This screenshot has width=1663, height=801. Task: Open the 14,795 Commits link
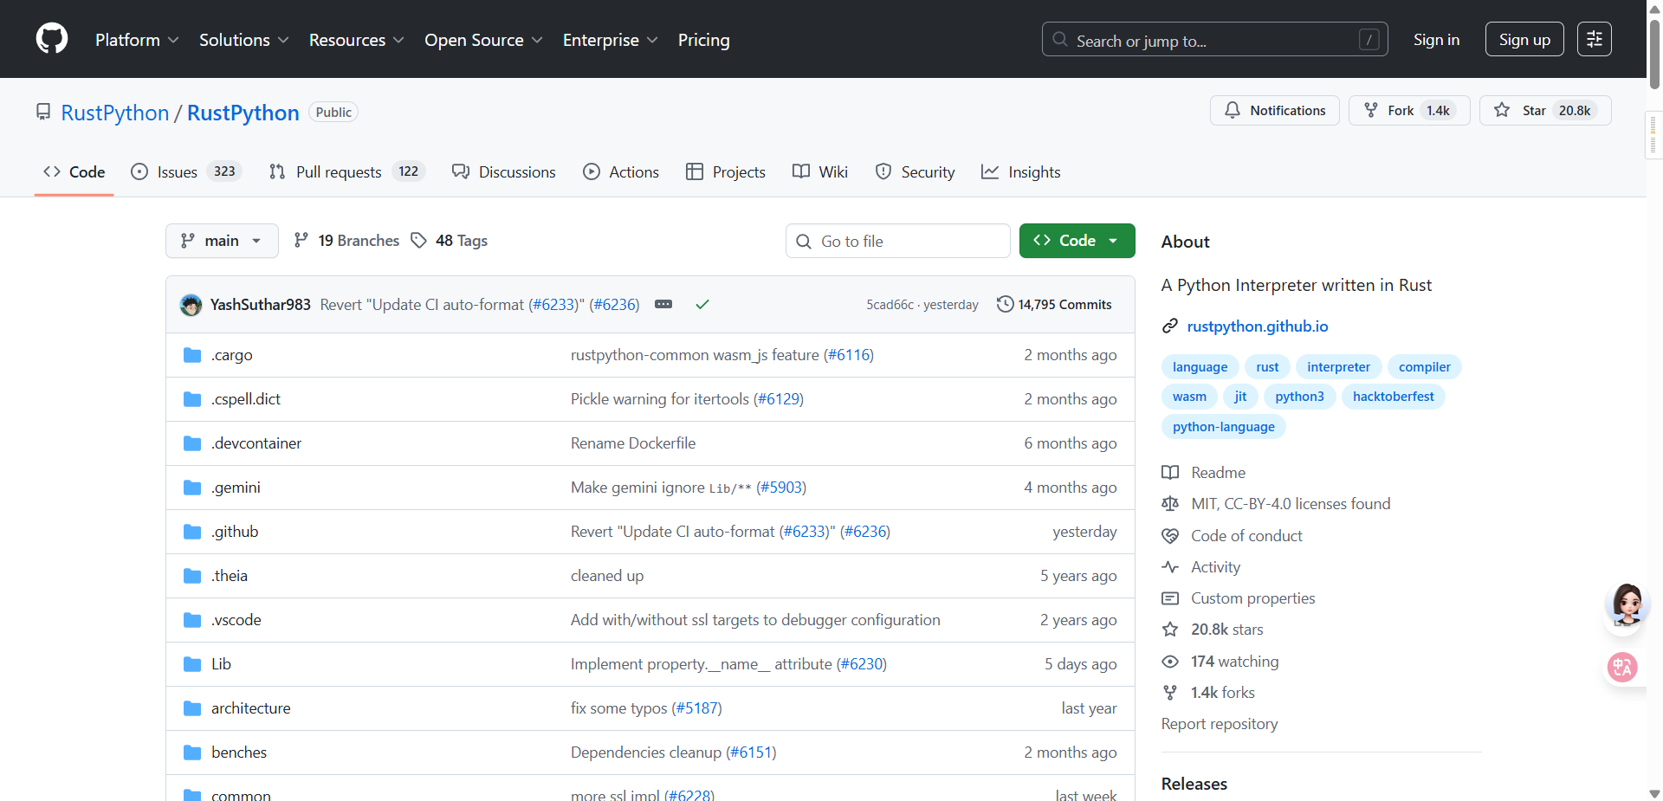click(1054, 304)
